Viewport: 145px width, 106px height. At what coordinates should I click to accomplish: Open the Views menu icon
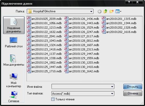(x=118, y=12)
